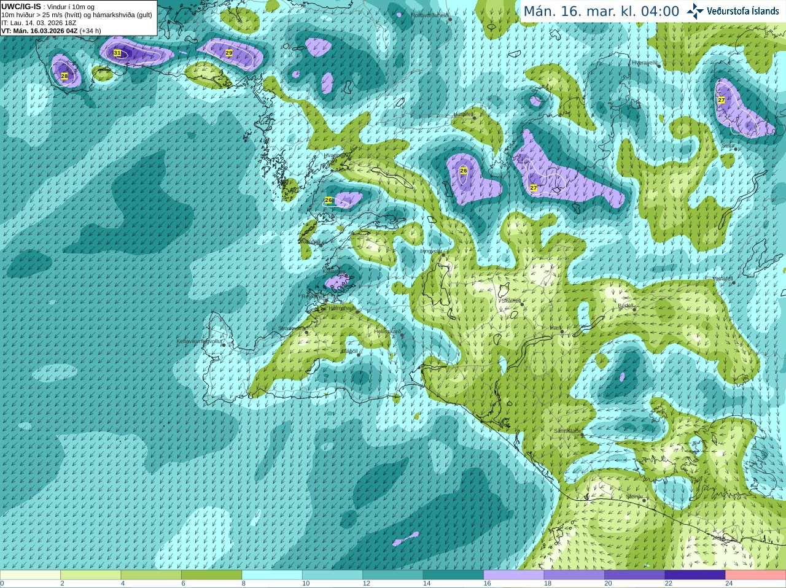Click the Búrfell station label
The image size is (786, 588).
coord(626,306)
